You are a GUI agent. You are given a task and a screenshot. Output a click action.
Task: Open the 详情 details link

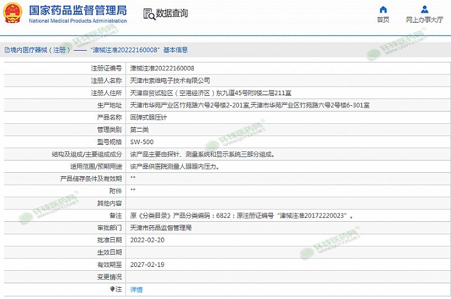[x=136, y=289]
